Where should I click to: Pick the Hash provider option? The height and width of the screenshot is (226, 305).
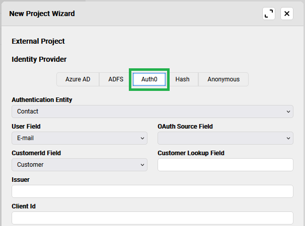point(182,79)
